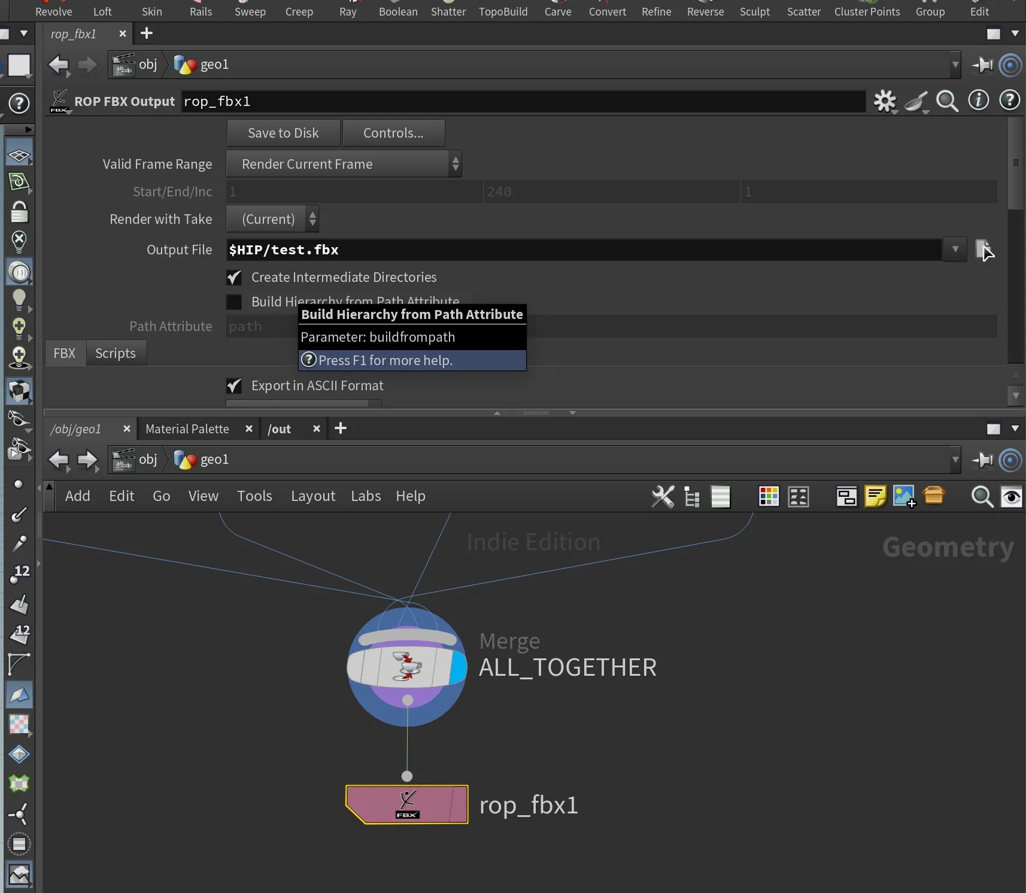
Task: Open node info with the 'i' icon
Action: pyautogui.click(x=978, y=101)
